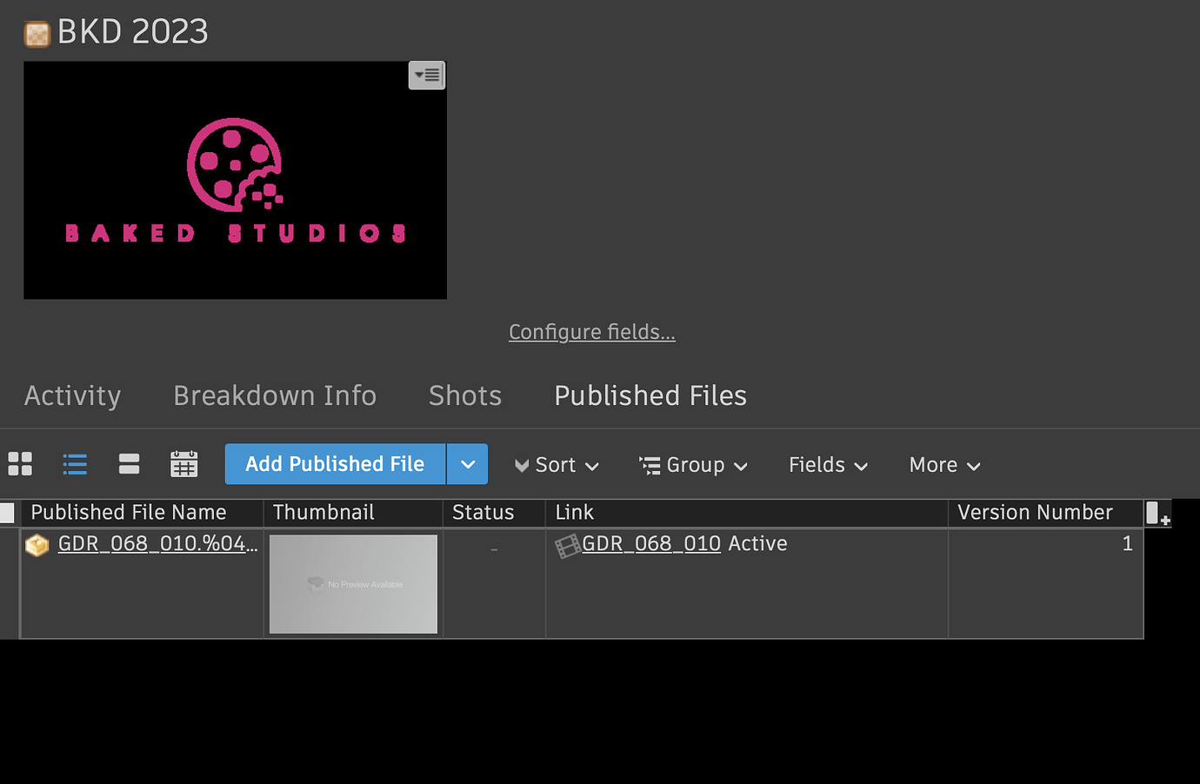This screenshot has height=784, width=1200.
Task: Click the BKD 2023 project icon
Action: tap(36, 32)
